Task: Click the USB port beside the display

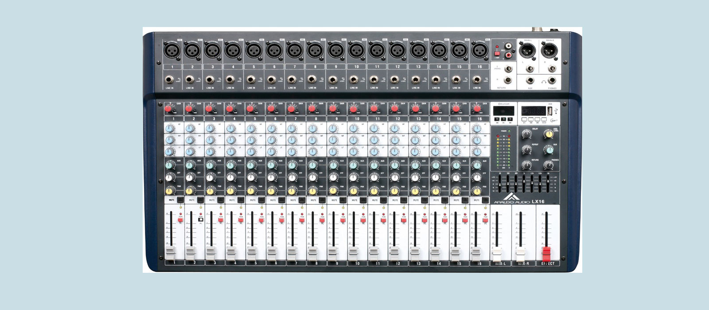Action: click(x=549, y=110)
